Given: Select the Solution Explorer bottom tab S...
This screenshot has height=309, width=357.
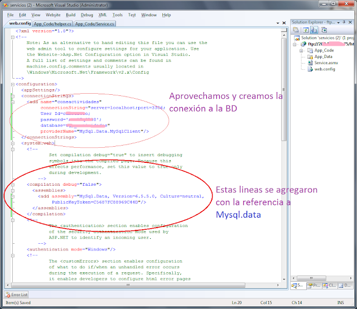Looking at the screenshot, I should [297, 286].
